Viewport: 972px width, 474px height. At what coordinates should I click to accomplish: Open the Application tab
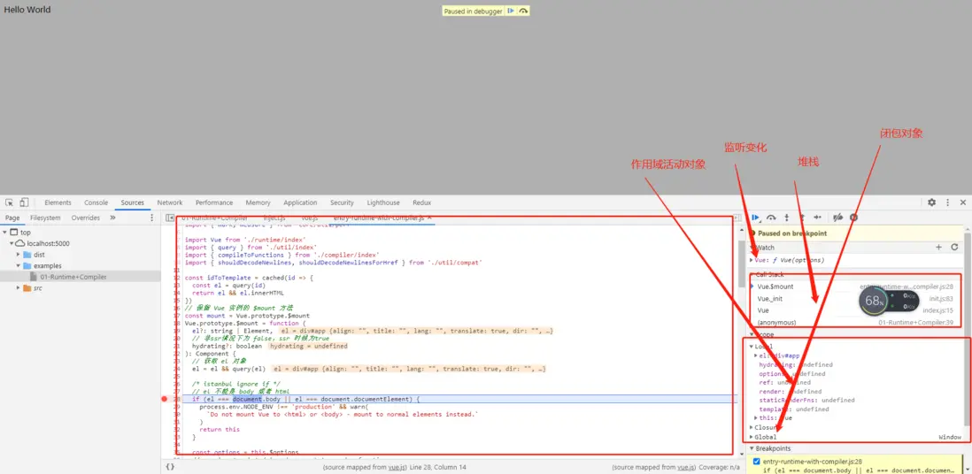[301, 203]
